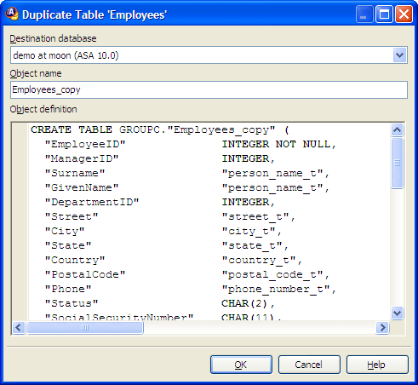
Task: Minimize the Duplicate Table dialog
Action: pos(364,14)
